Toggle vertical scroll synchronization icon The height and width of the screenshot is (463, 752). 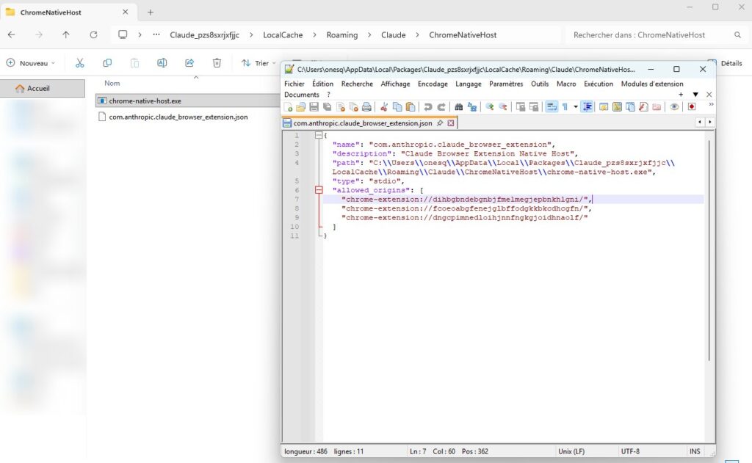click(521, 107)
